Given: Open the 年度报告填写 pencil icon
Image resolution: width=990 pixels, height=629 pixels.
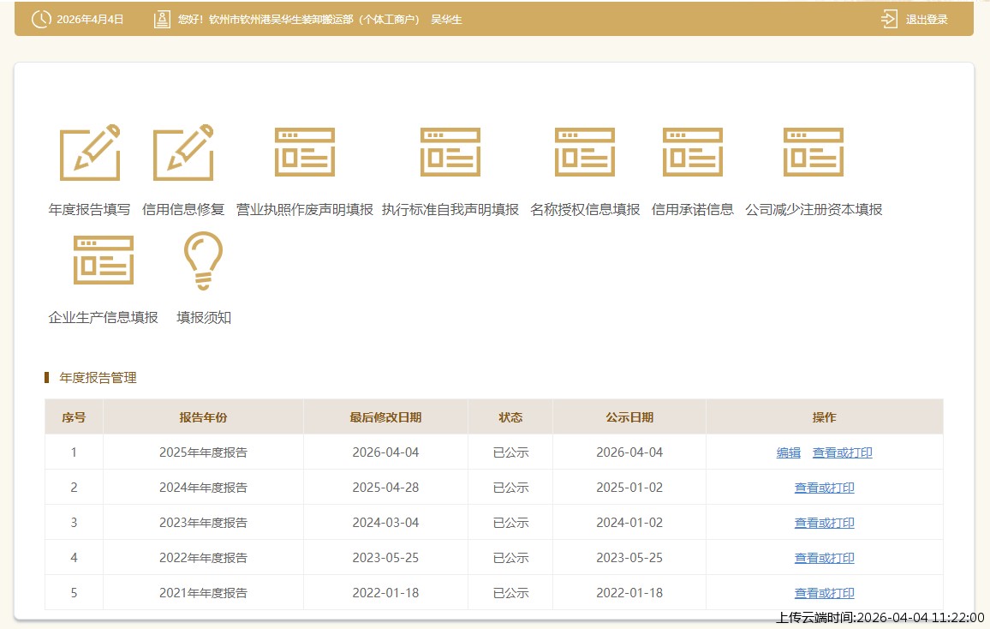Looking at the screenshot, I should click(x=90, y=153).
